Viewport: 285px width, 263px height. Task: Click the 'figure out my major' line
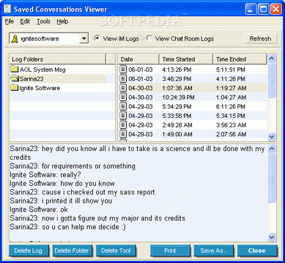(x=98, y=218)
